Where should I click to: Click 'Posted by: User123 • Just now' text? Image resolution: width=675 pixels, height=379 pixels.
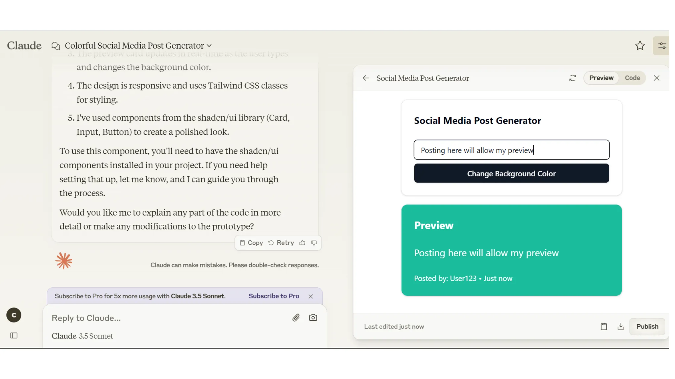(x=463, y=279)
